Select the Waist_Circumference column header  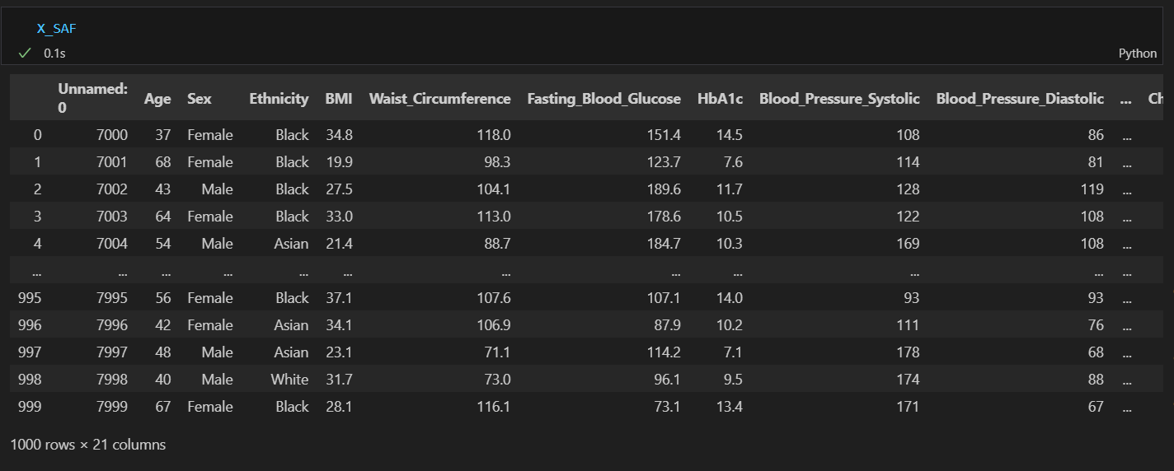pyautogui.click(x=440, y=99)
